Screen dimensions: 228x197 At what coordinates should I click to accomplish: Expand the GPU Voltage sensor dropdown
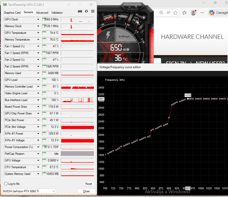38,160
